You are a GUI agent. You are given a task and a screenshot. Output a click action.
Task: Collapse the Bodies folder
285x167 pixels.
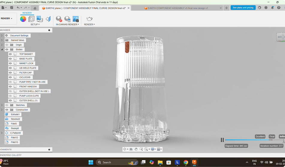click(x=2, y=50)
